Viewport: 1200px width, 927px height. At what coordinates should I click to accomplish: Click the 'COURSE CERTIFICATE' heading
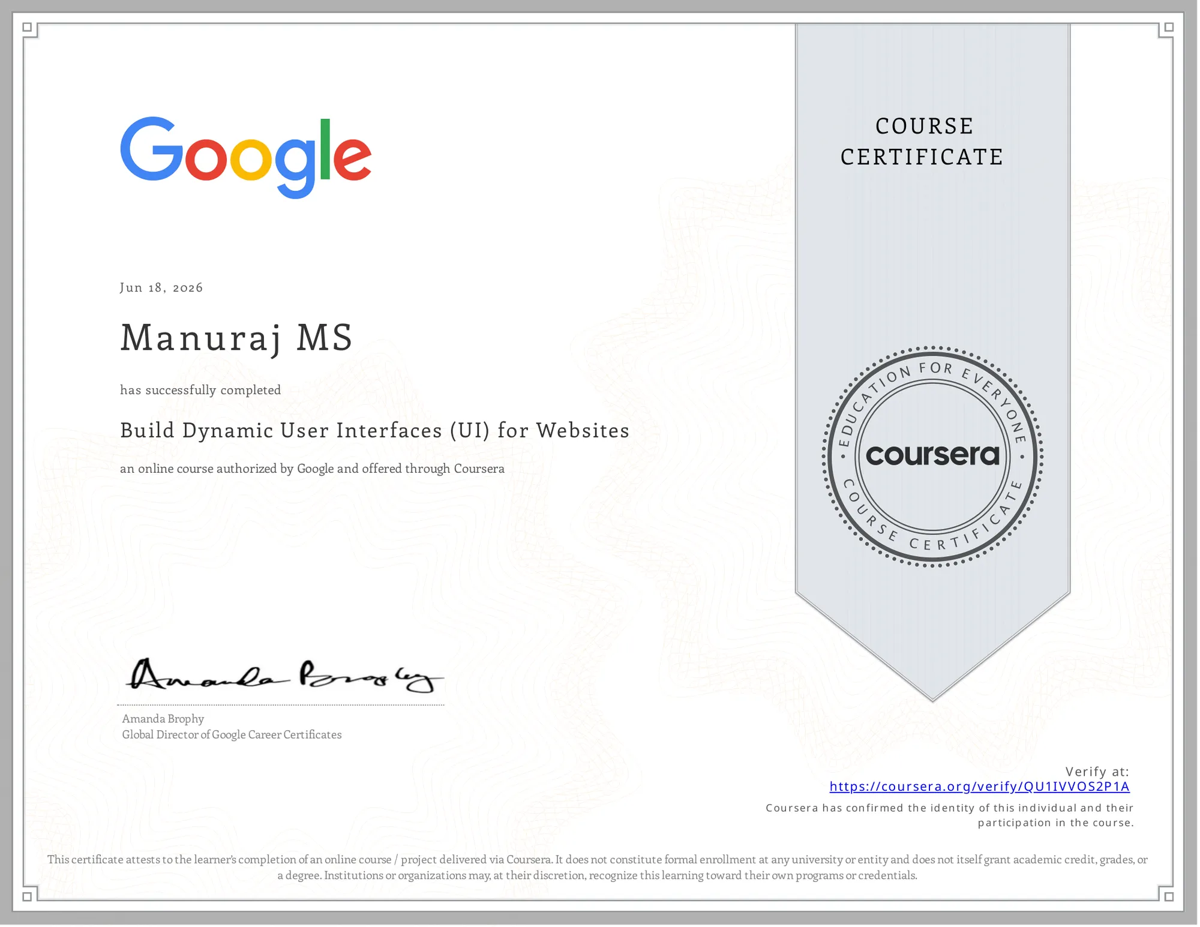point(922,142)
